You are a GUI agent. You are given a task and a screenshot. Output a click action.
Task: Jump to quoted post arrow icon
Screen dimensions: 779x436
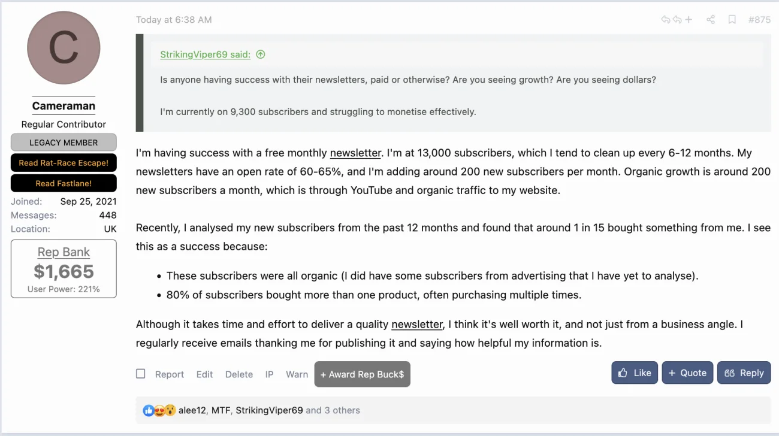[260, 54]
